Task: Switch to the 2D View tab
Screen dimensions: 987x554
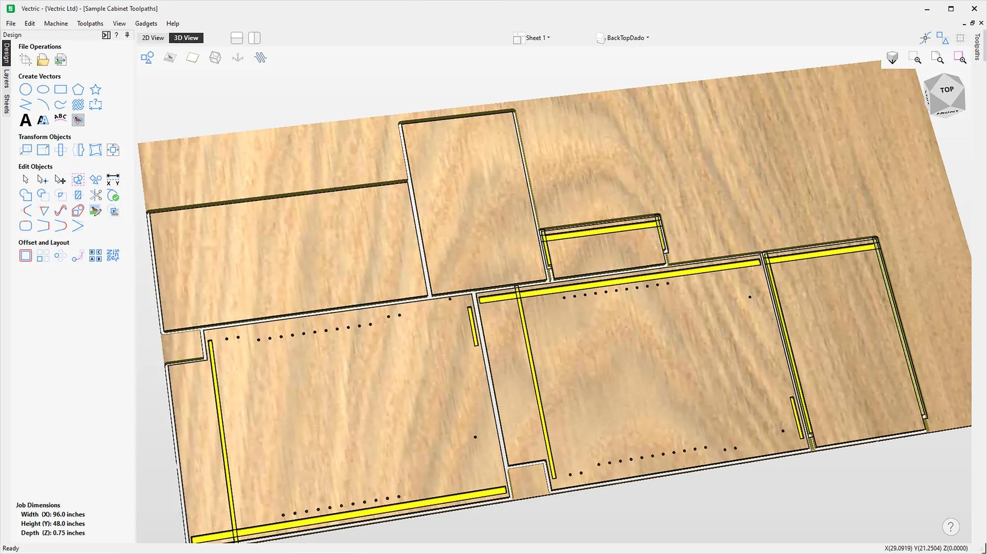Action: coord(152,37)
